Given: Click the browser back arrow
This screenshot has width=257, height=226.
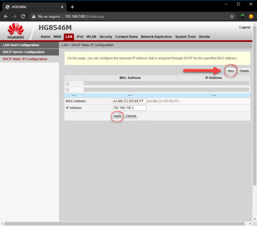Looking at the screenshot, I should click(6, 16).
